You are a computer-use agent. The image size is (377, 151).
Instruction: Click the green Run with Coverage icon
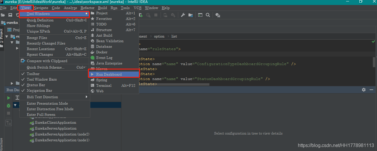[141, 15]
